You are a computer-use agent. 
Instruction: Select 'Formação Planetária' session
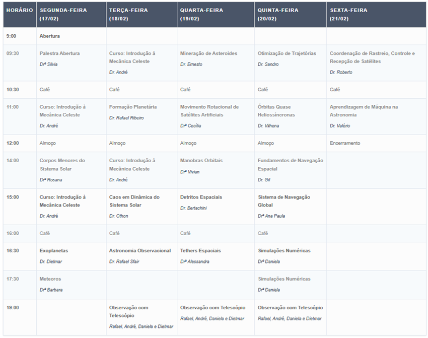[133, 107]
